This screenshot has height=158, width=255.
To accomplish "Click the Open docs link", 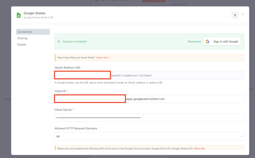I will pyautogui.click(x=102, y=58).
